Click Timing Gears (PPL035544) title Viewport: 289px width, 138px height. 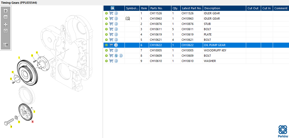19,3
